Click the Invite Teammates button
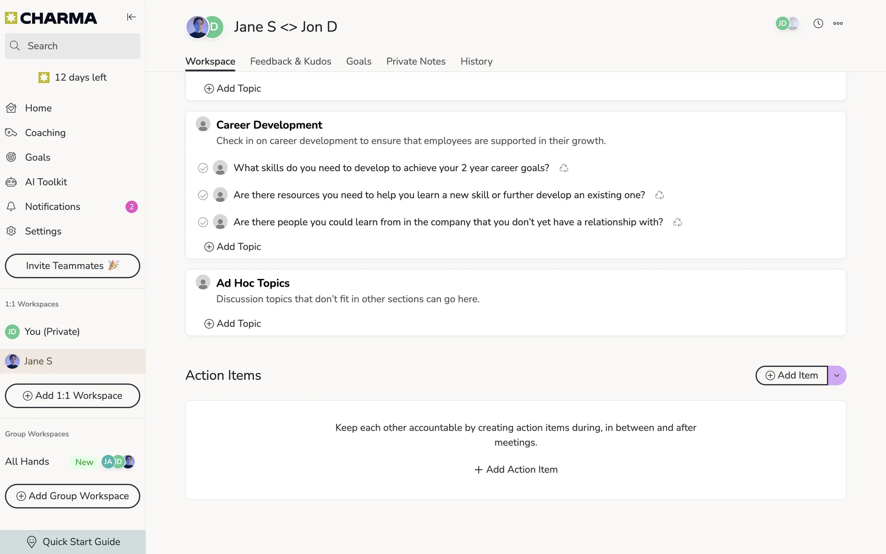Screen dimensions: 886x554 tap(72, 266)
